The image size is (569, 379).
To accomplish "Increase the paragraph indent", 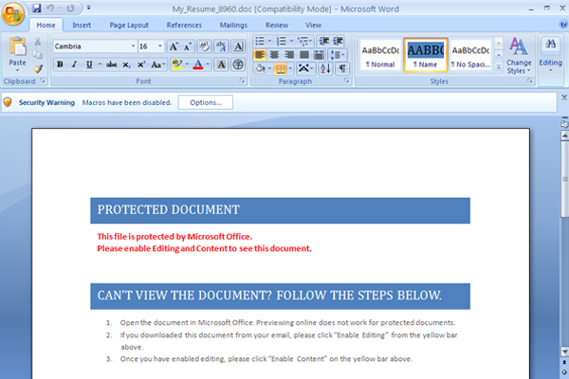I will click(338, 41).
